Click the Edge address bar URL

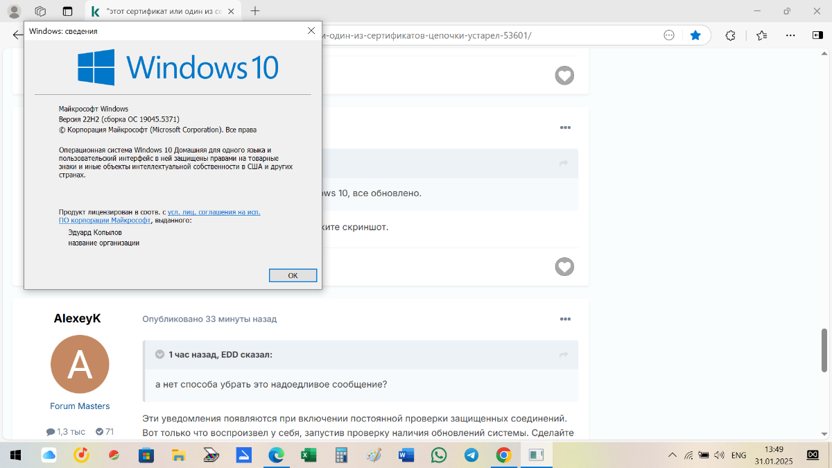426,35
